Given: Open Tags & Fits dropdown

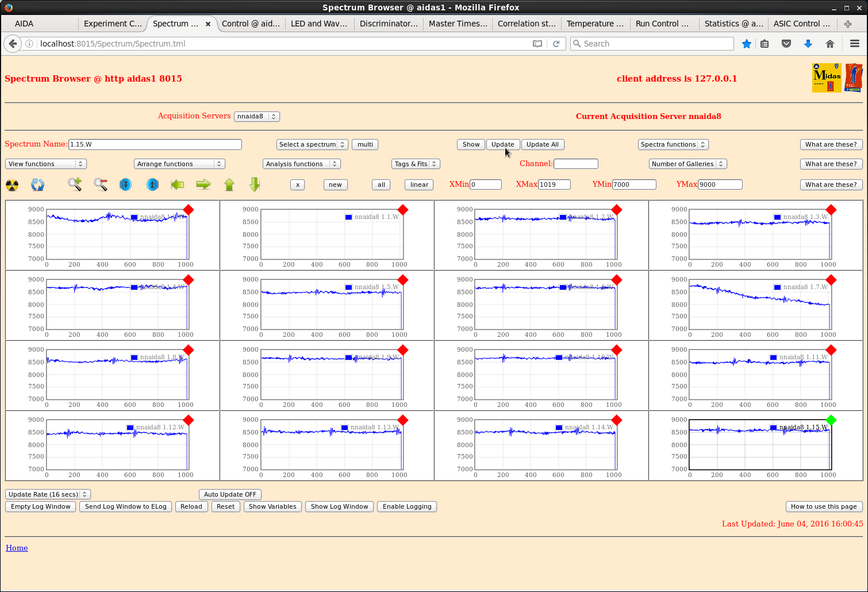Looking at the screenshot, I should (416, 164).
